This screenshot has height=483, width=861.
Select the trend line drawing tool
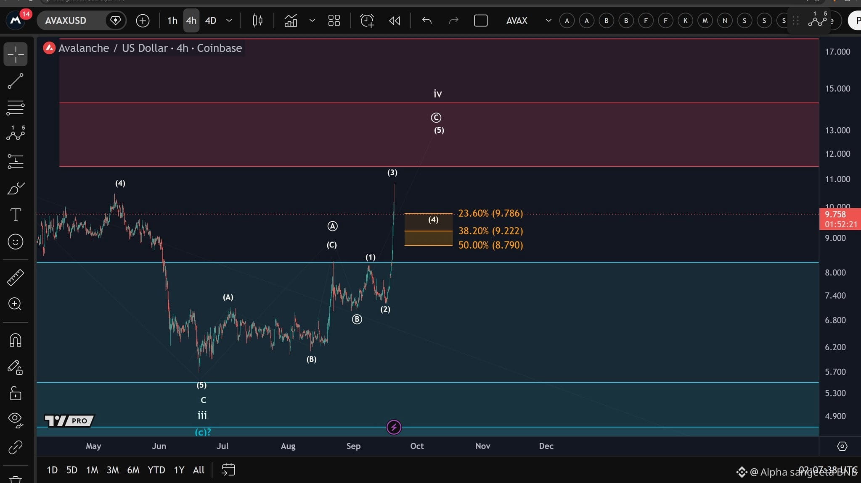tap(16, 81)
